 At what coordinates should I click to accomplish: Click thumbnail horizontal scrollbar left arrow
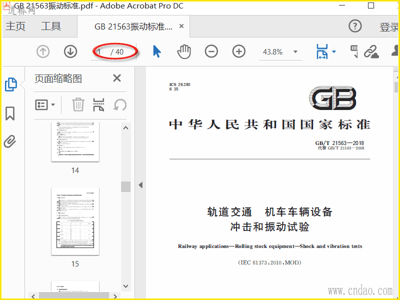tap(33, 296)
